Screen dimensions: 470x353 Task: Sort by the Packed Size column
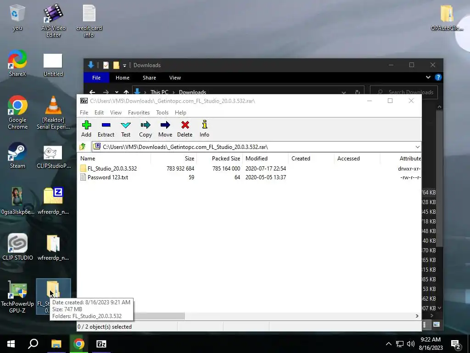[219, 159]
